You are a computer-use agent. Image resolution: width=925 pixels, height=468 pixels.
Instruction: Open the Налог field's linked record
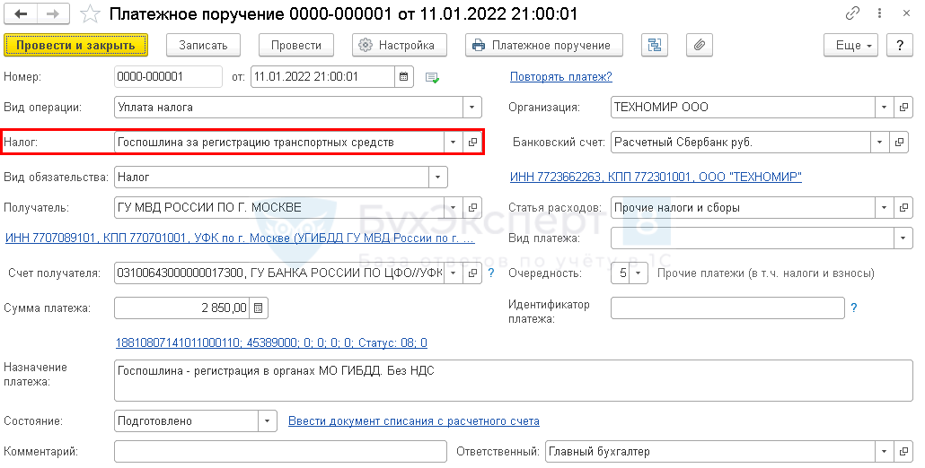tap(472, 143)
